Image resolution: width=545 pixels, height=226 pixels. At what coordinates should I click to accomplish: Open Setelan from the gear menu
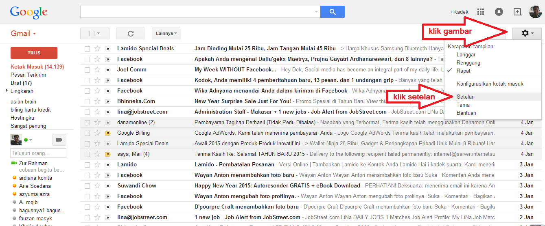[466, 97]
